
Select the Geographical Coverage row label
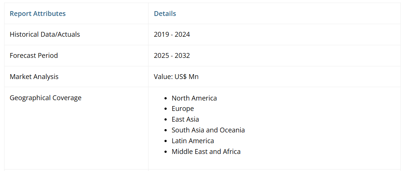point(46,98)
